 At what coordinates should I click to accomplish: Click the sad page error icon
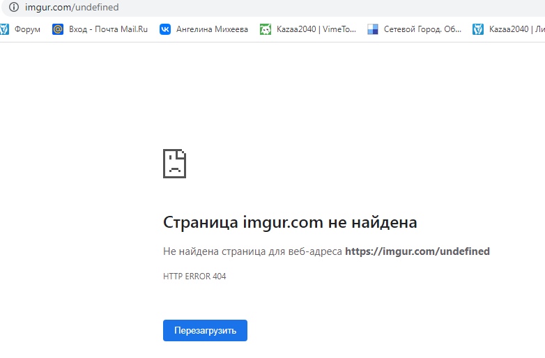(x=174, y=163)
